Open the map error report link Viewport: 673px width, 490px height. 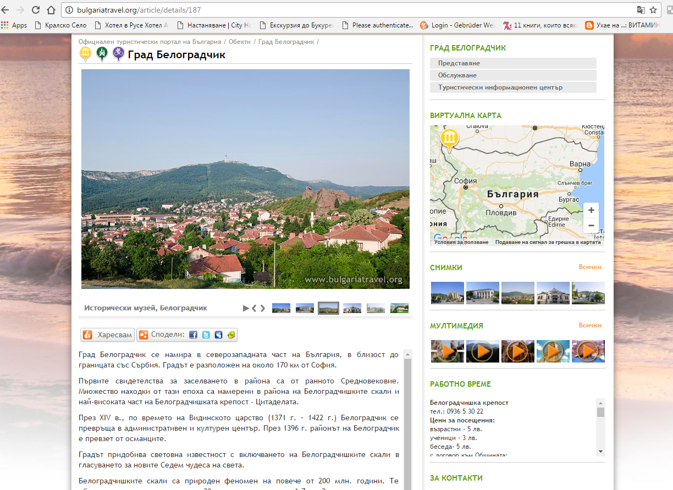(x=547, y=242)
